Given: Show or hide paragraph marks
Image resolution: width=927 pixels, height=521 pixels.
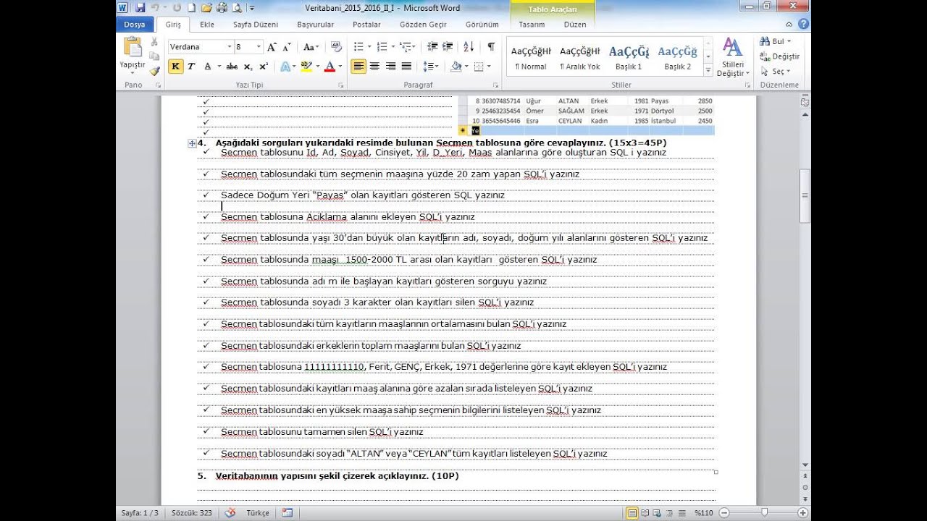Looking at the screenshot, I should point(491,46).
